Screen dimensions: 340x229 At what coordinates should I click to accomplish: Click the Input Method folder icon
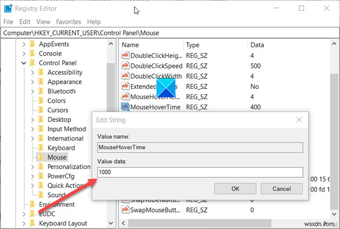click(41, 129)
